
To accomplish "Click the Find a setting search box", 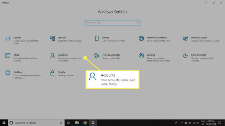I will (x=112, y=23).
